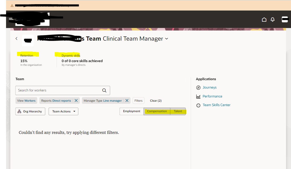
Task: Remove the Manager Type Line manager filter
Action: (127, 100)
